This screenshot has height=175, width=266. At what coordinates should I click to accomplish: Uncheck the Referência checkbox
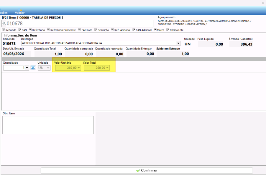click(30, 30)
